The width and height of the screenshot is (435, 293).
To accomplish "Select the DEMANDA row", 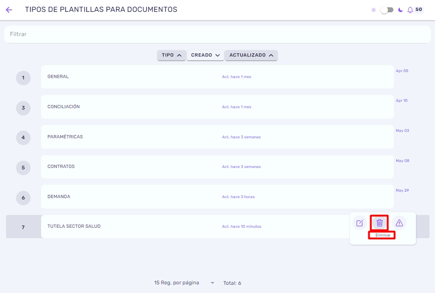I will pyautogui.click(x=217, y=197).
